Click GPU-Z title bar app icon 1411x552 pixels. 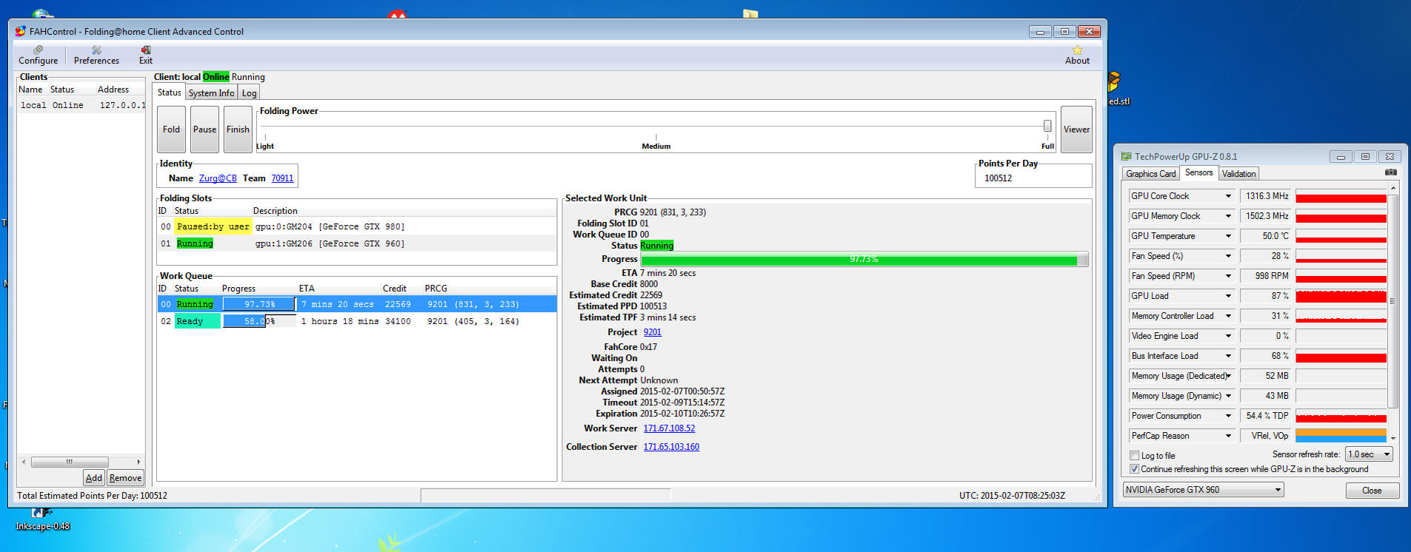[x=1126, y=156]
